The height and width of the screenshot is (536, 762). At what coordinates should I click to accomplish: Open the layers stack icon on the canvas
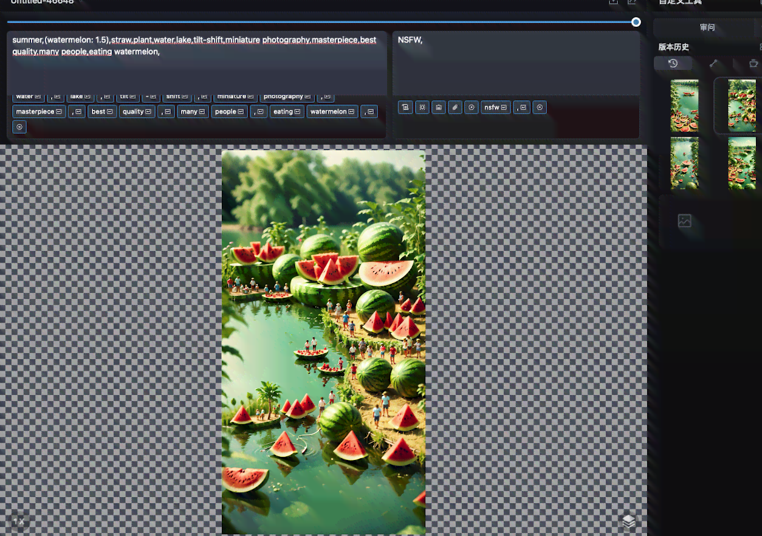629,521
